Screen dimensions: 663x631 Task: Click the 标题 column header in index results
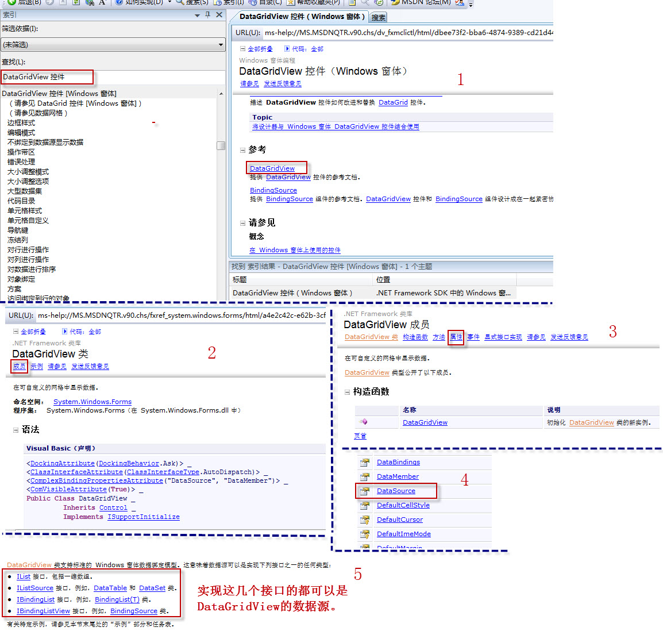(x=301, y=279)
